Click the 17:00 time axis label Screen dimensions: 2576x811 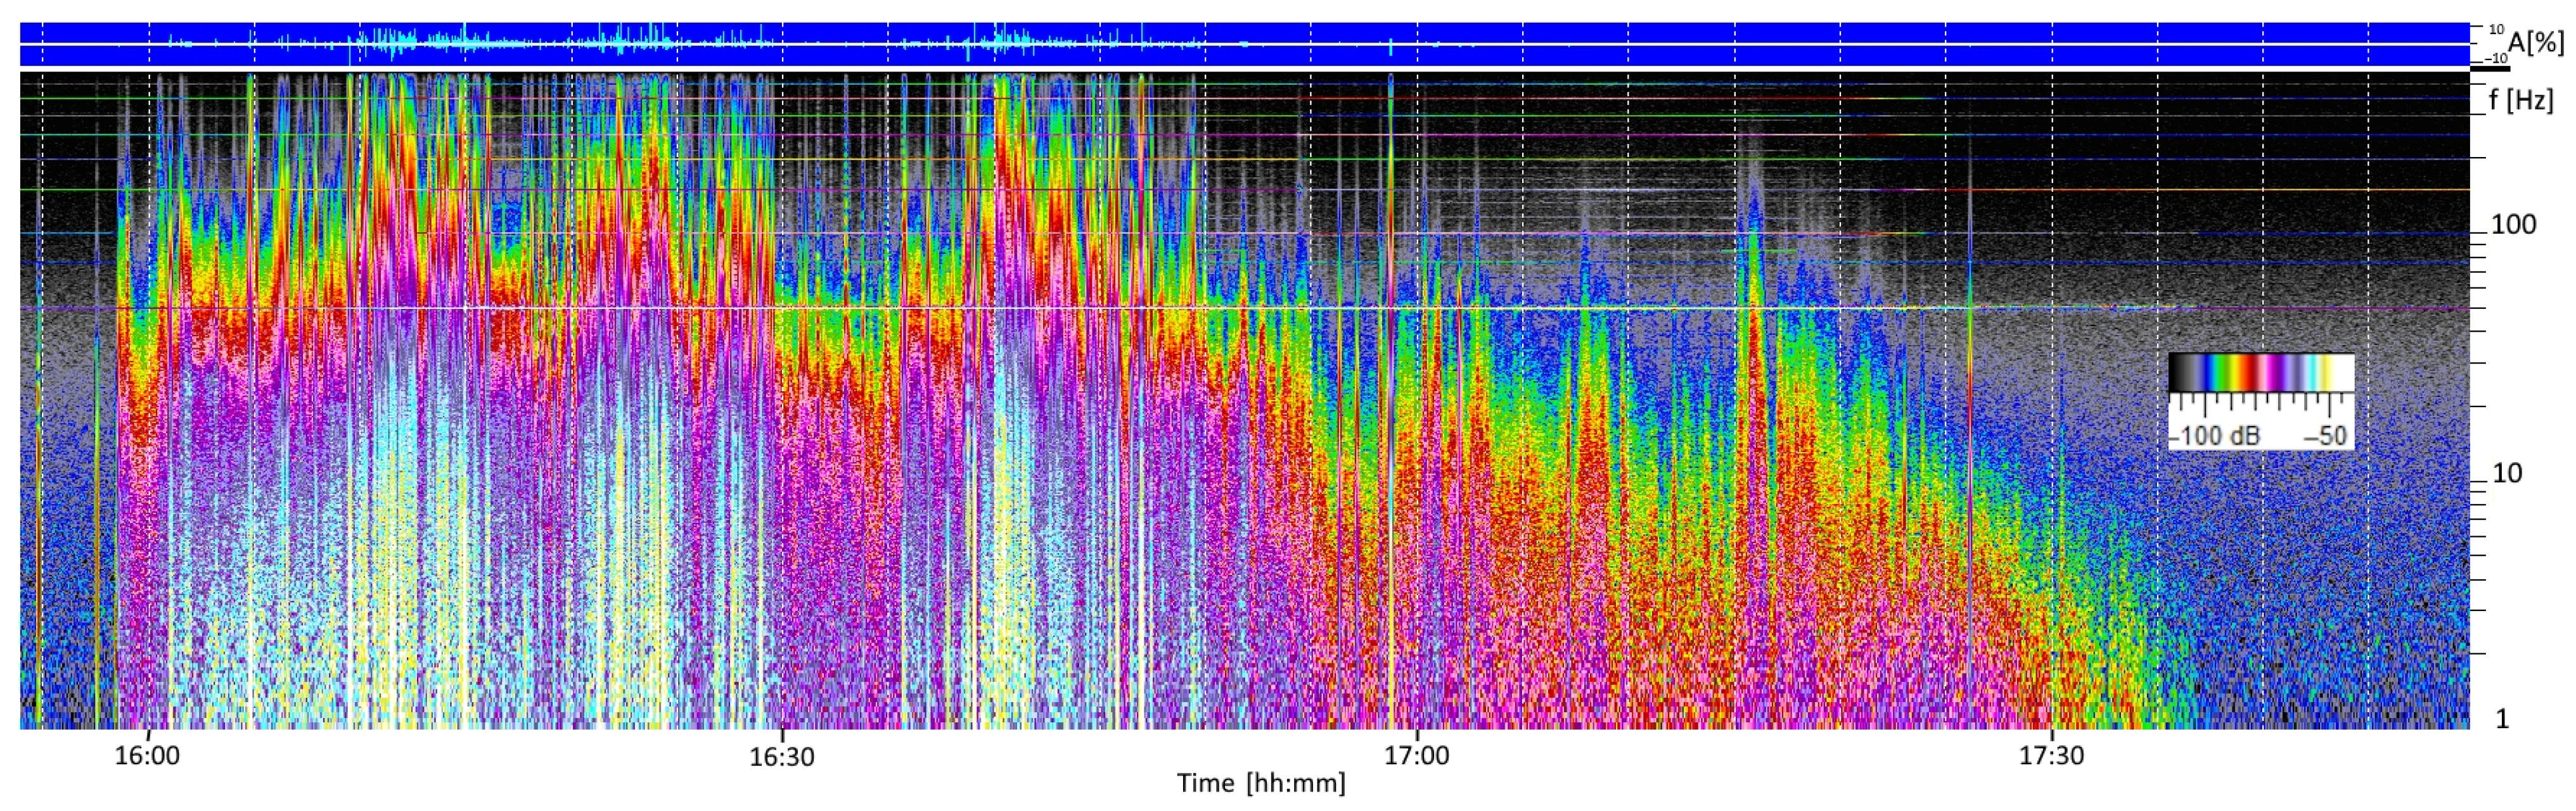coord(1417,756)
